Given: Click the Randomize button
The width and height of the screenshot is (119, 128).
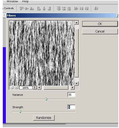Looking at the screenshot, I should click(x=44, y=118).
